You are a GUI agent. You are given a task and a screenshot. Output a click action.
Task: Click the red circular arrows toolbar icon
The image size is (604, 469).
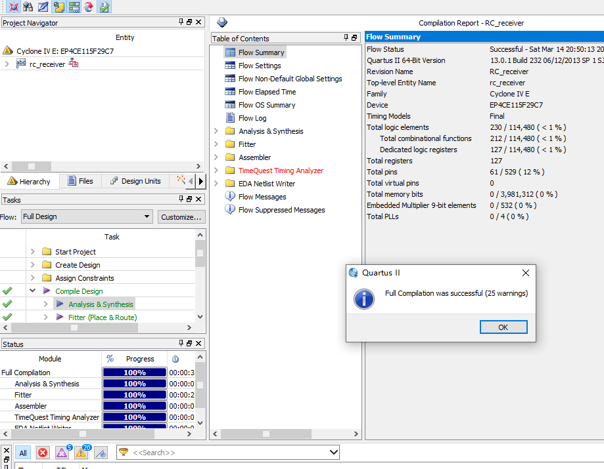pos(89,7)
